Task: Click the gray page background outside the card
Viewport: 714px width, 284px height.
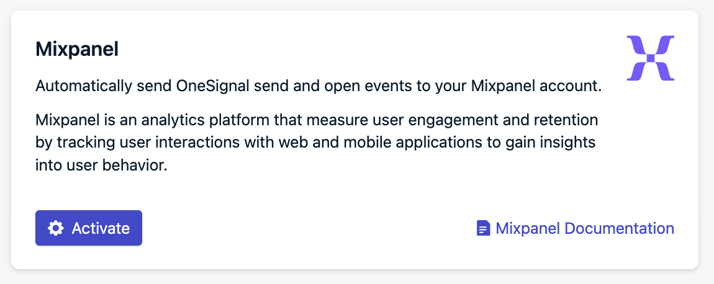Action: (357, 277)
